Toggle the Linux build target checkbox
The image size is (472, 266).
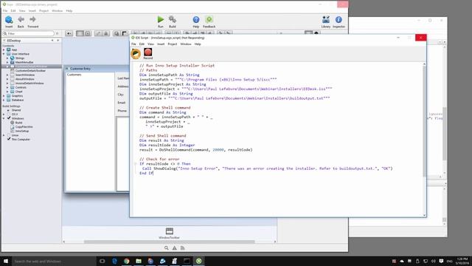point(9,135)
